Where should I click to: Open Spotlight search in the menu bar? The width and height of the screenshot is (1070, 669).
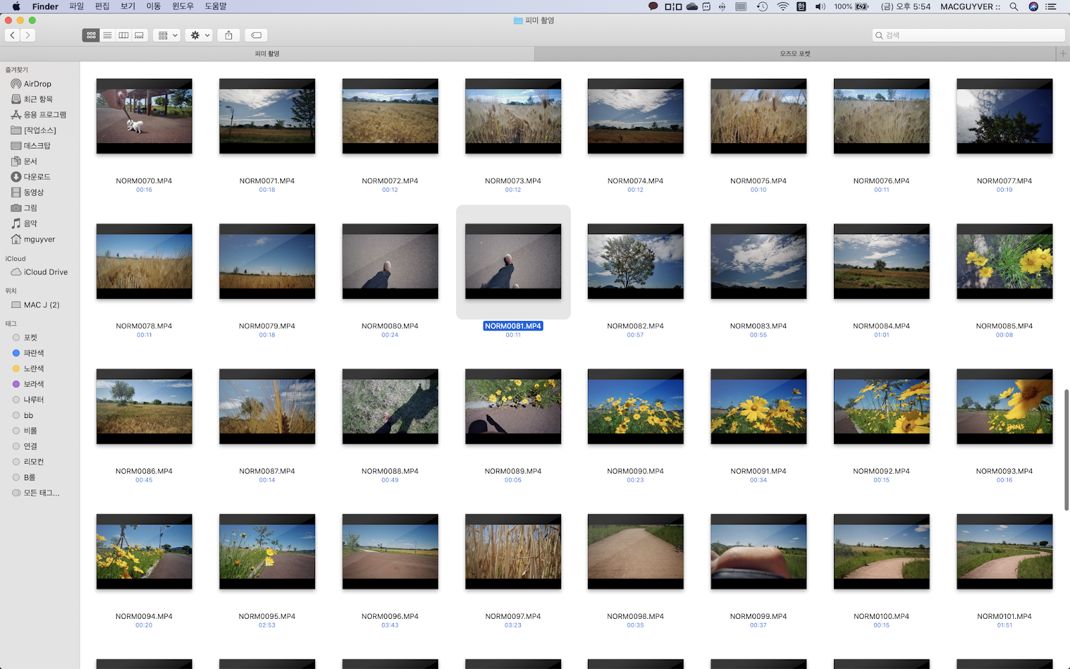[1014, 7]
